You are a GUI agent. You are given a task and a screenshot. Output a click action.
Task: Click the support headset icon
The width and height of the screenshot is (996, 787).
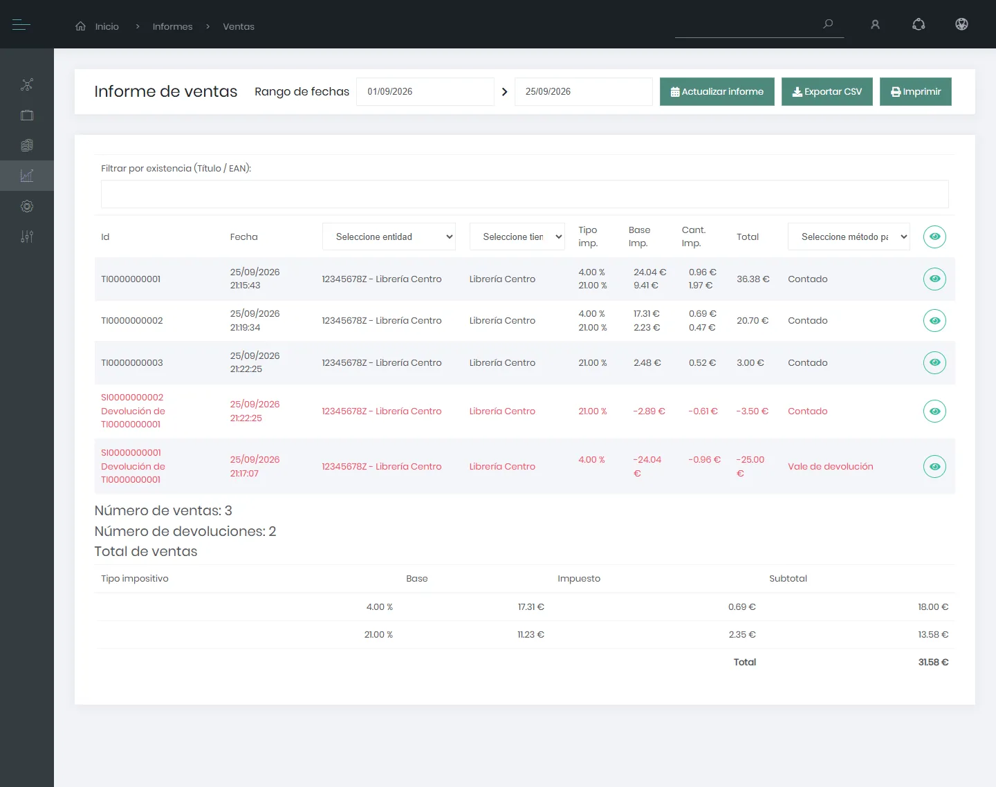click(919, 25)
